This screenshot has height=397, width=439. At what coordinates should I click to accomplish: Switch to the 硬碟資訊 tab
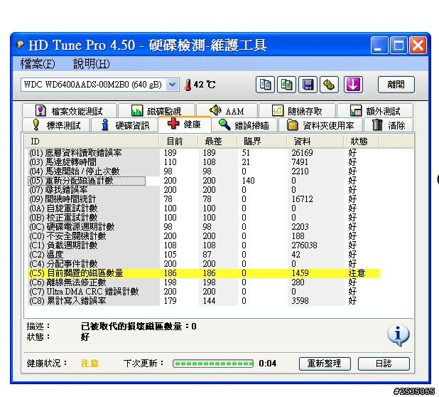[125, 125]
